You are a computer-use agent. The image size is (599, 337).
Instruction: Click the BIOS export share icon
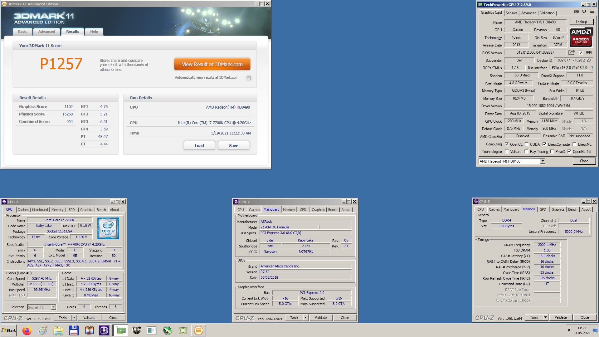[572, 52]
